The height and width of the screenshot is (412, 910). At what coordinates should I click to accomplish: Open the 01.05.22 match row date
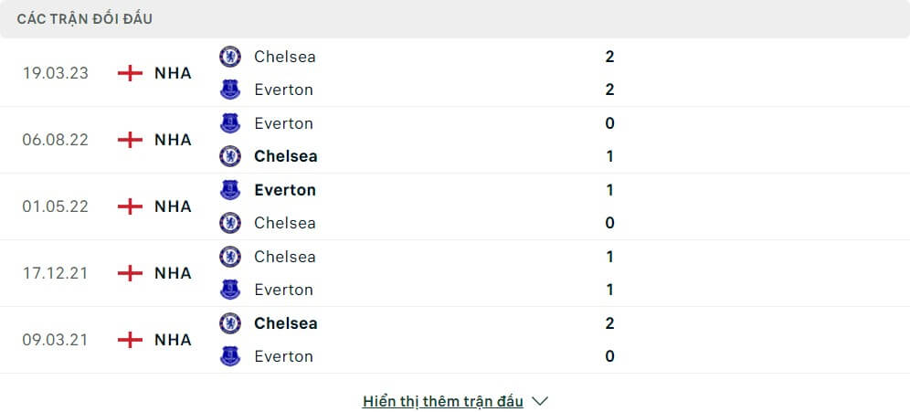[x=56, y=206]
